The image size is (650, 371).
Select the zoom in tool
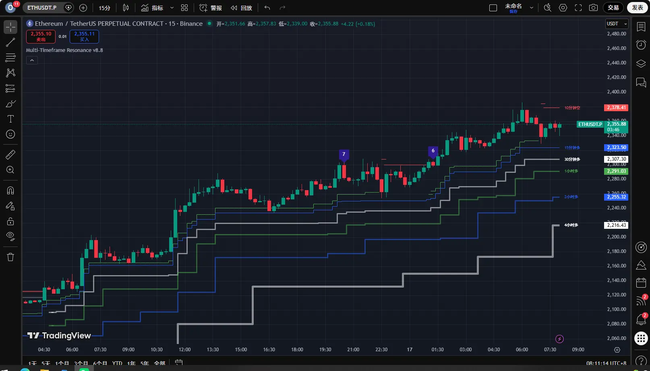[x=10, y=170]
